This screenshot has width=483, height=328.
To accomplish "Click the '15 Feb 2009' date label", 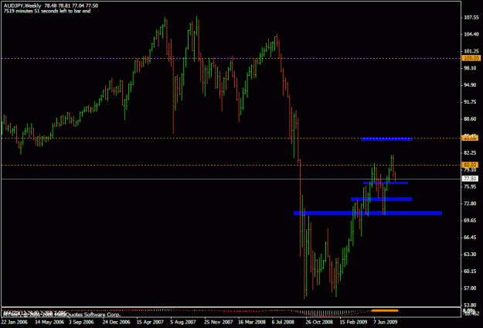I will [x=353, y=322].
